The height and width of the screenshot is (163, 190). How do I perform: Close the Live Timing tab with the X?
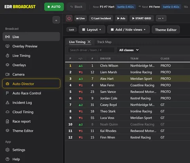(89, 42)
